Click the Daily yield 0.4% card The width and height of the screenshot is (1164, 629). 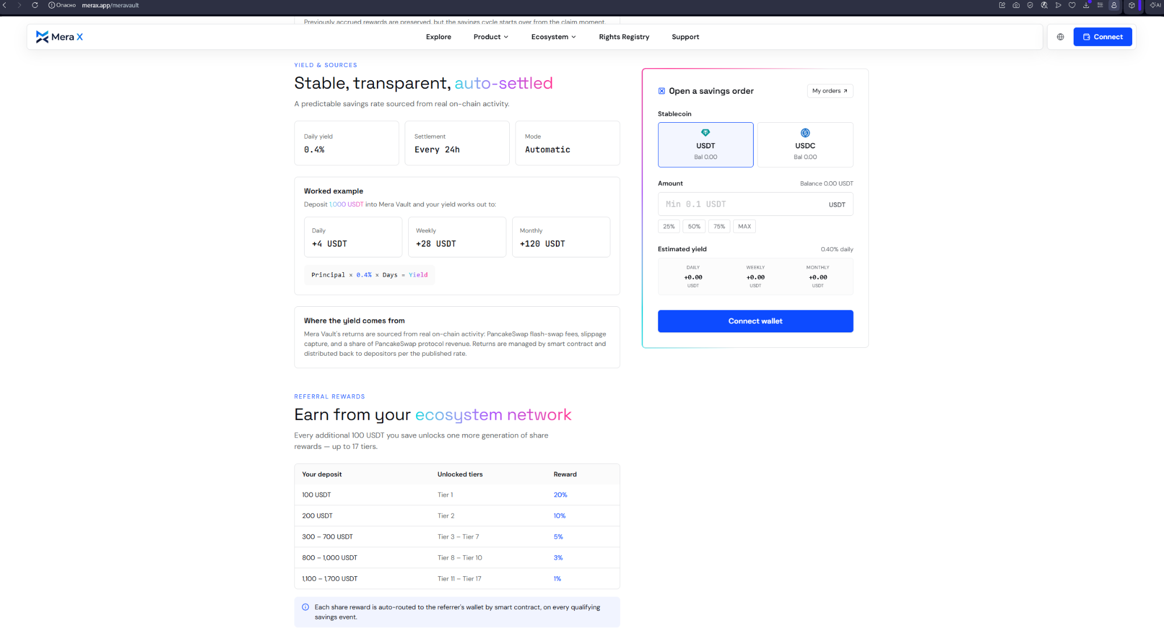[x=347, y=143]
